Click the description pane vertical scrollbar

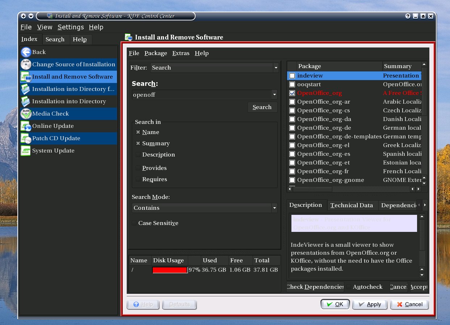422,246
